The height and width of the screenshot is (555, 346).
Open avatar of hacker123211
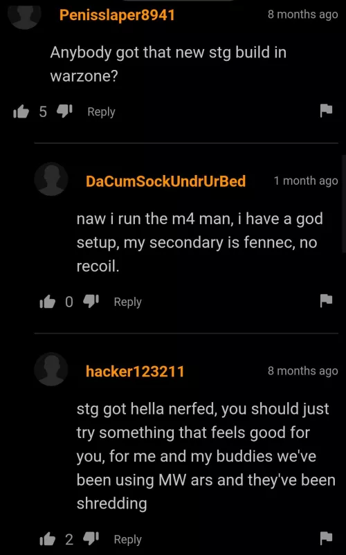[51, 369]
